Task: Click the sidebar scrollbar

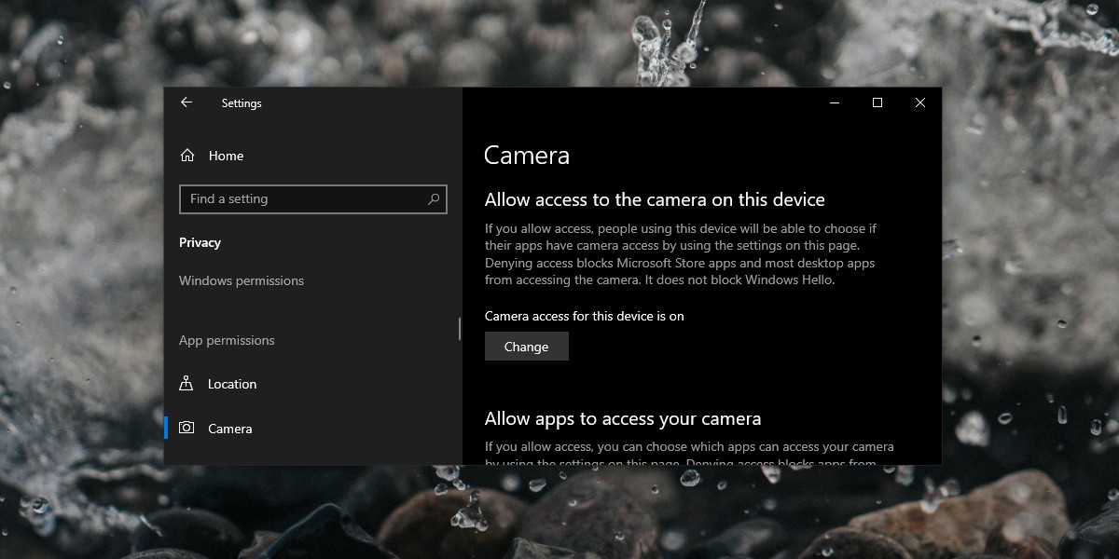Action: pos(460,329)
